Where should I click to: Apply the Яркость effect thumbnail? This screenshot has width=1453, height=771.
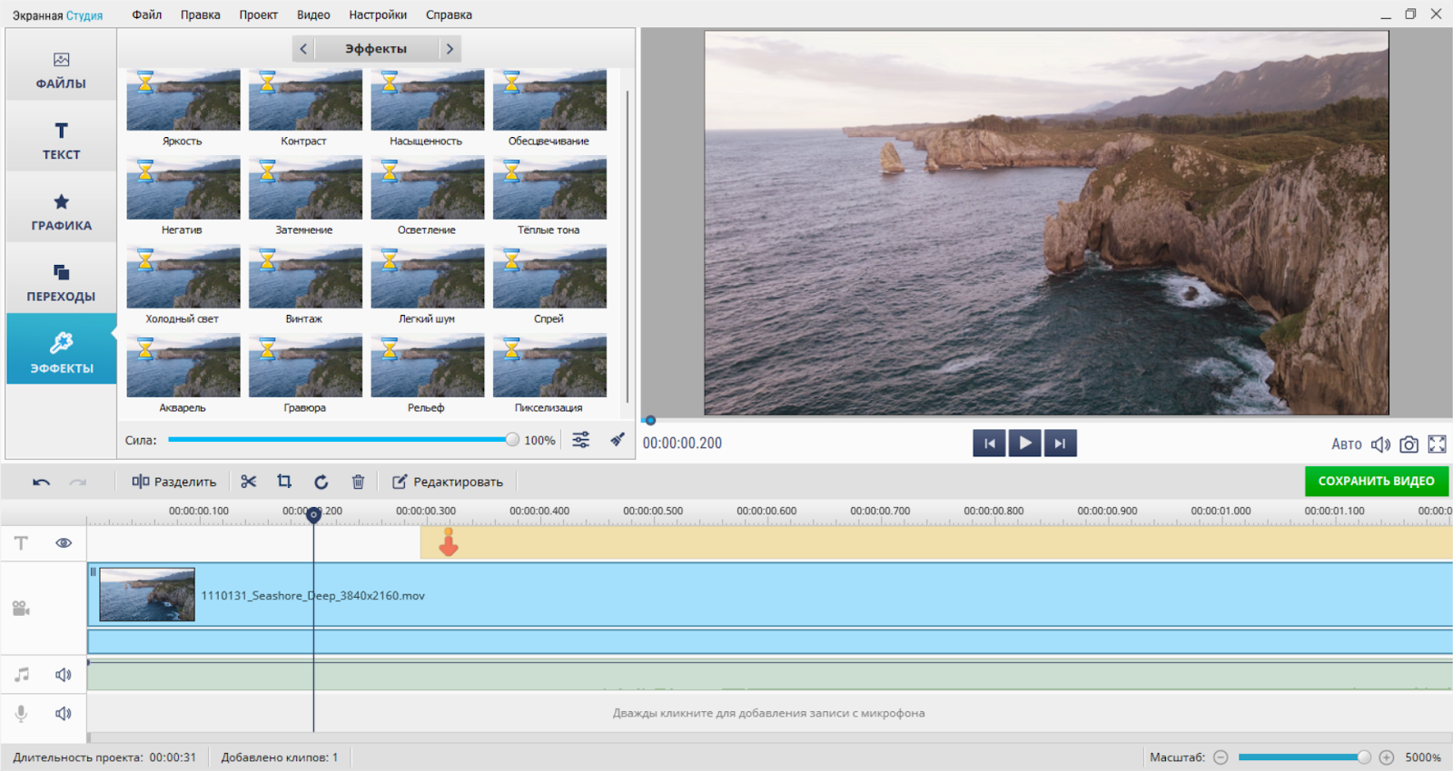coord(183,100)
